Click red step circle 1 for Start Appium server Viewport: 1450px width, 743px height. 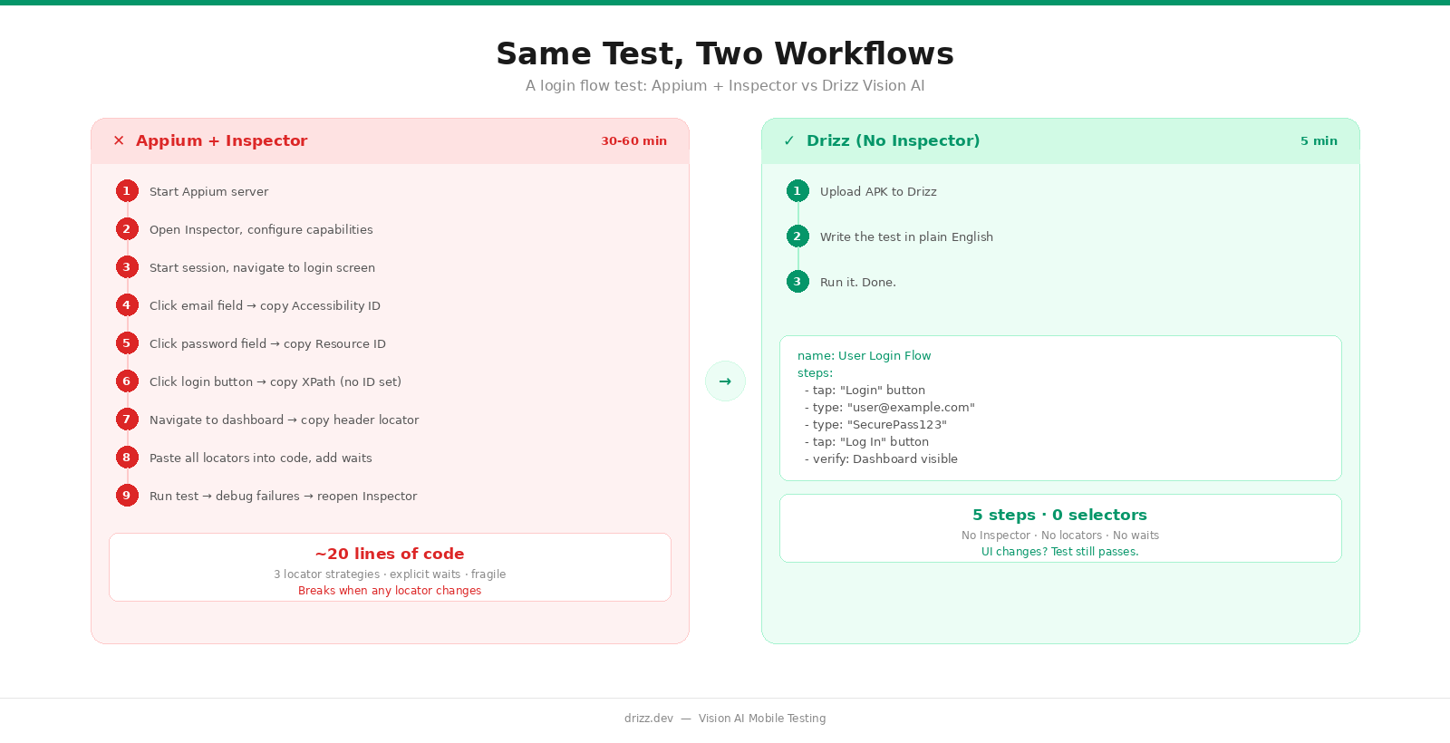point(127,191)
